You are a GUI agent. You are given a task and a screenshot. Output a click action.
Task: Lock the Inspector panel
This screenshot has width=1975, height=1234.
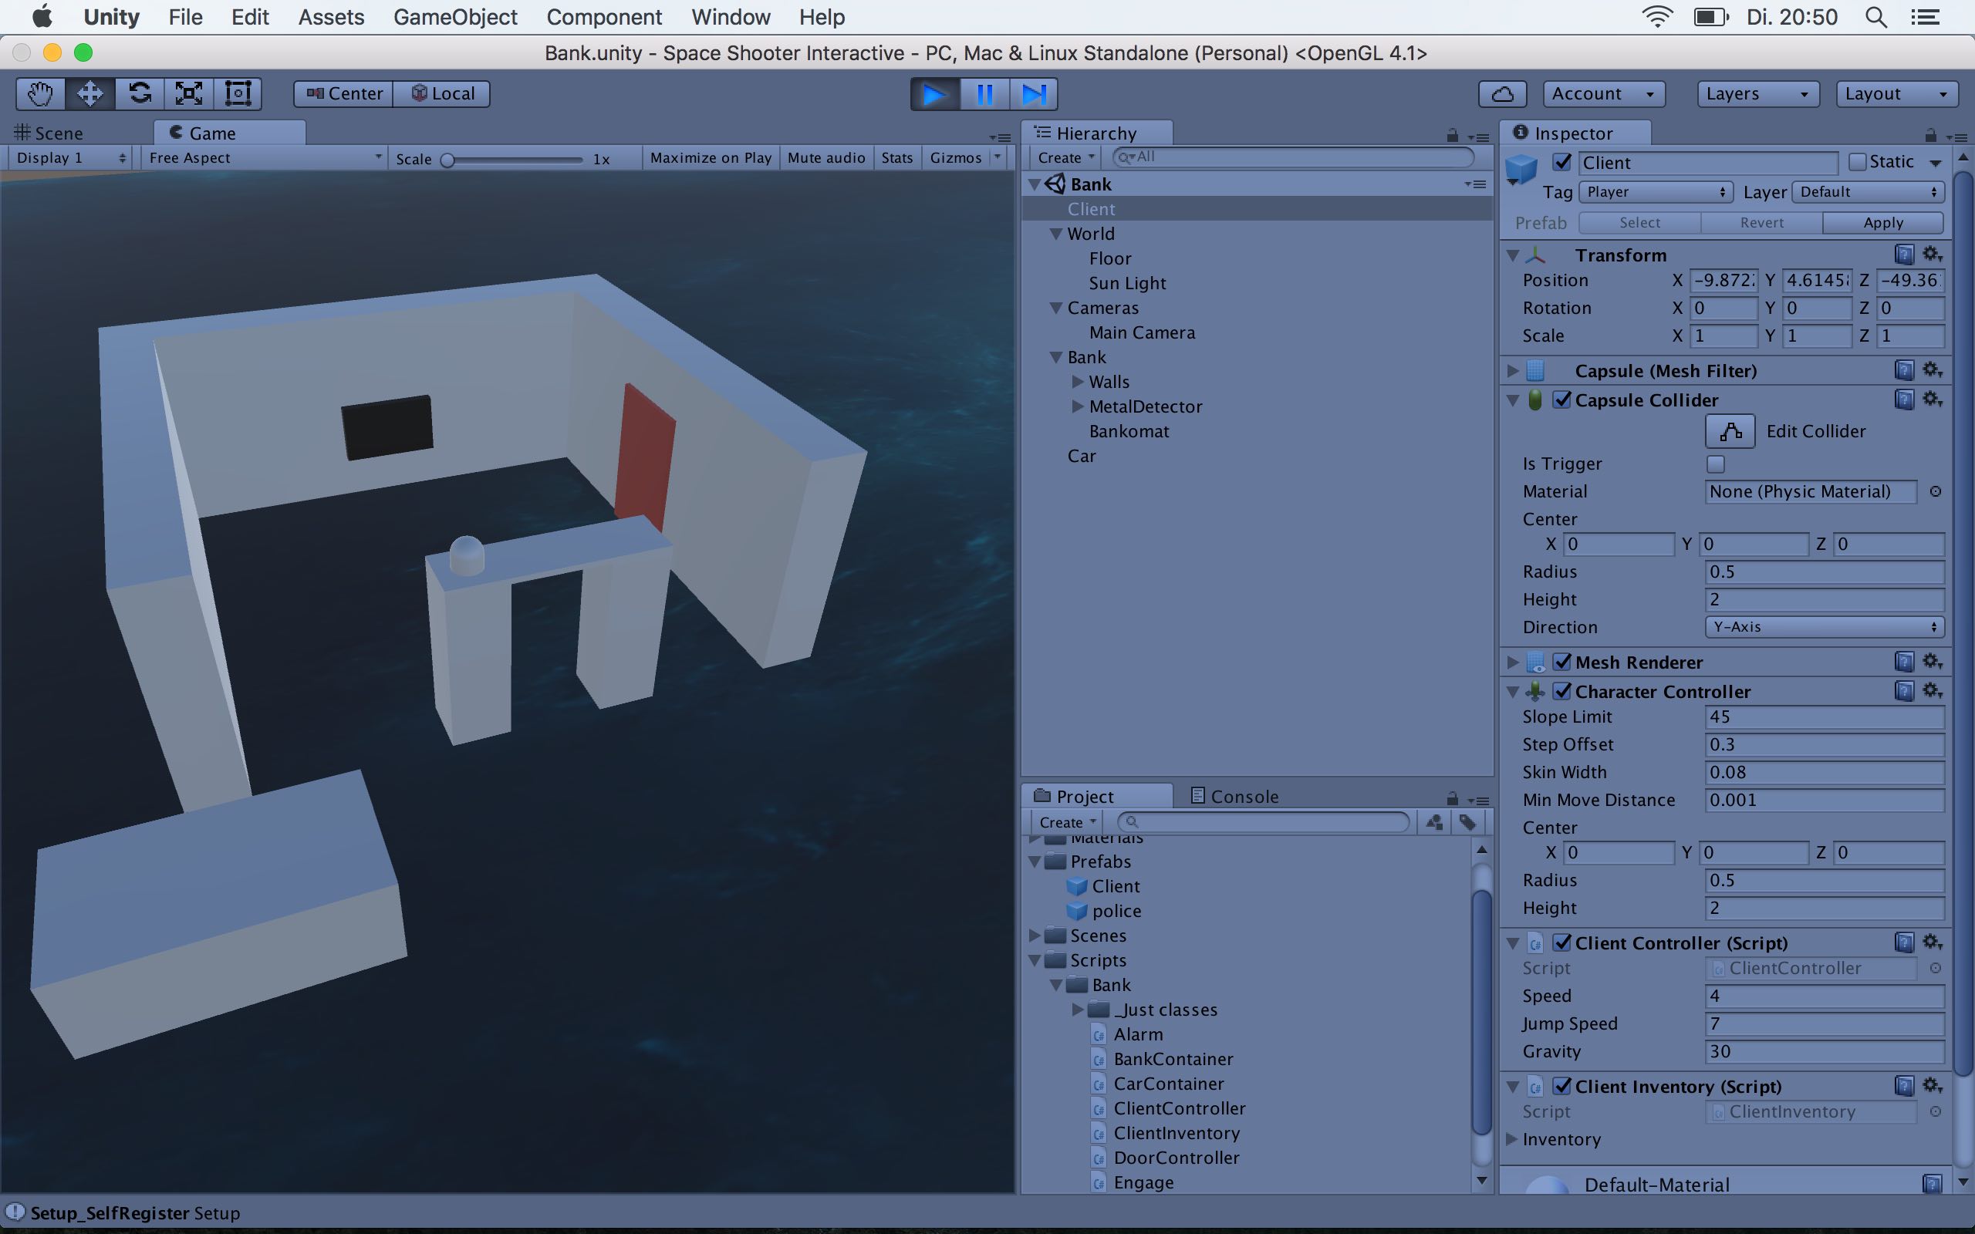1930,135
